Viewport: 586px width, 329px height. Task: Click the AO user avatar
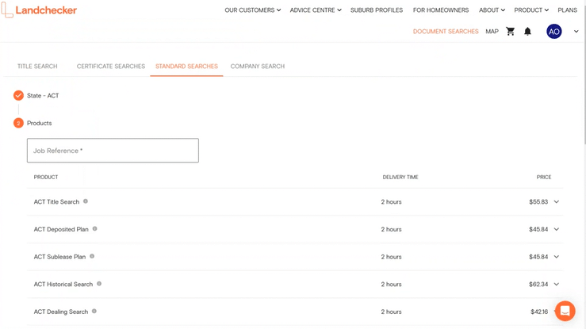click(553, 32)
